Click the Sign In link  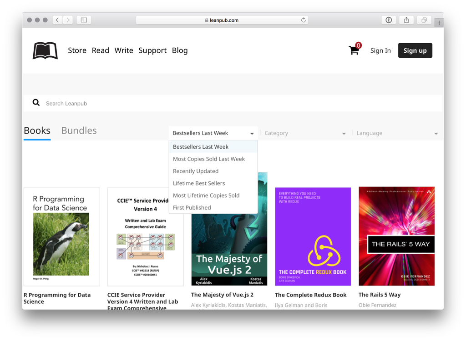pyautogui.click(x=380, y=50)
